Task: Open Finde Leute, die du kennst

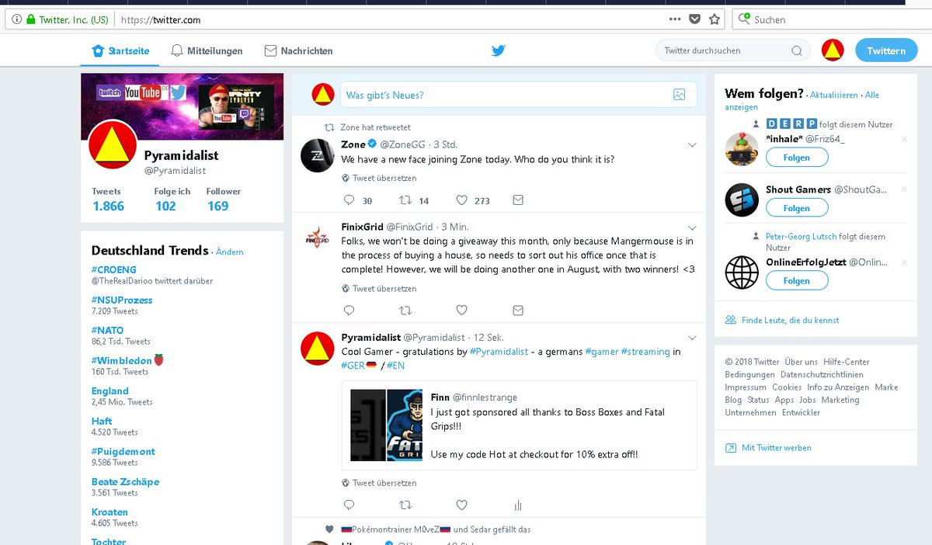Action: 791,320
